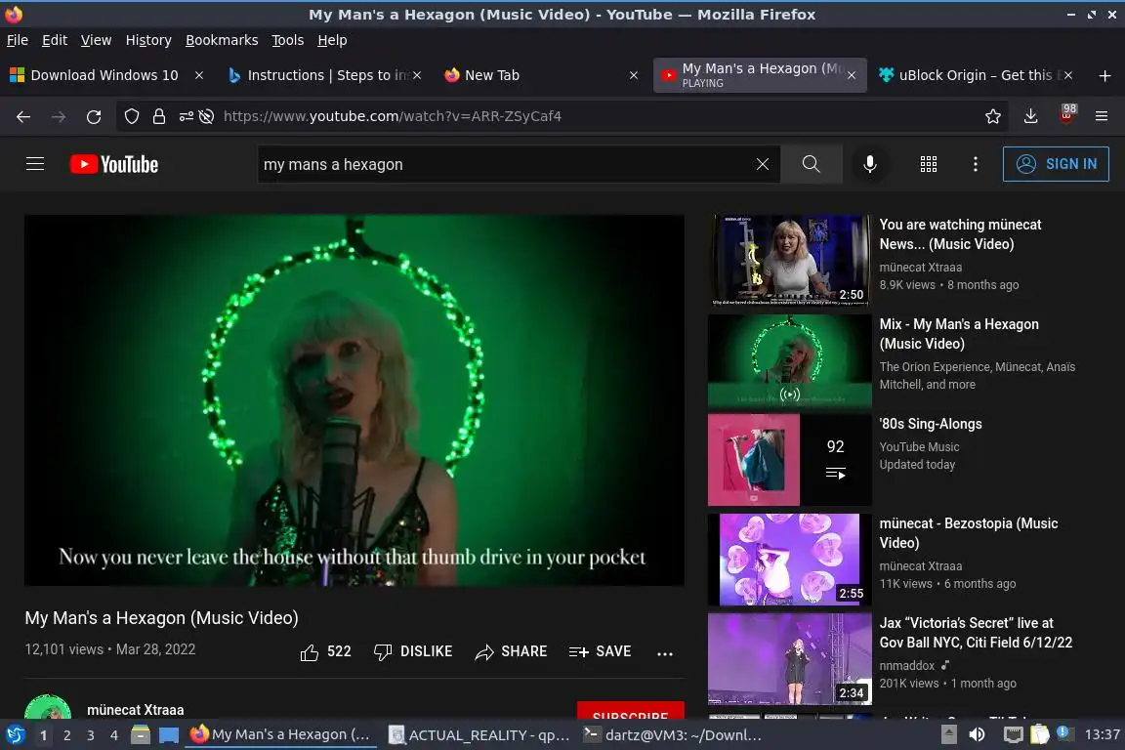Subscribe to münecat Xtraa channel
1125x750 pixels.
[631, 711]
